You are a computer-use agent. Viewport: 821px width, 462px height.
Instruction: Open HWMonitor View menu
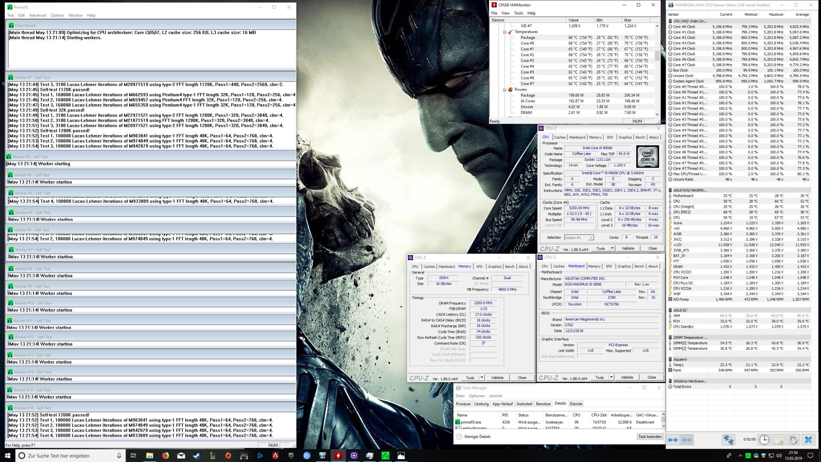pos(506,13)
